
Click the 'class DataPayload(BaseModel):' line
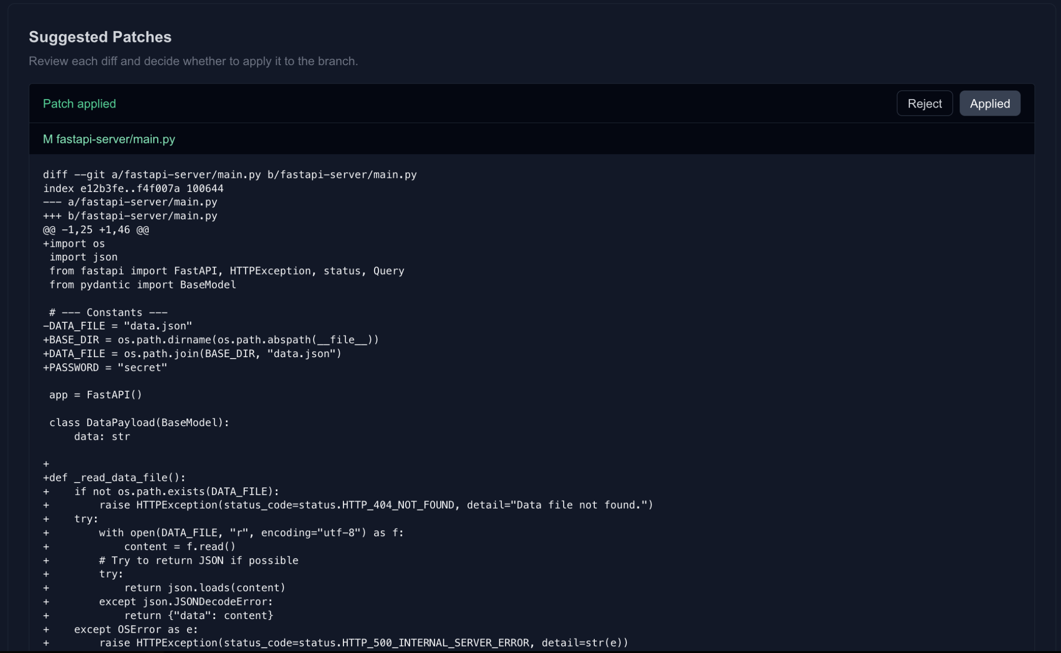(139, 423)
